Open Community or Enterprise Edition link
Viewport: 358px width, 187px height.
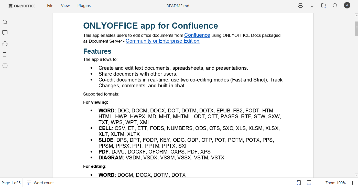162,41
